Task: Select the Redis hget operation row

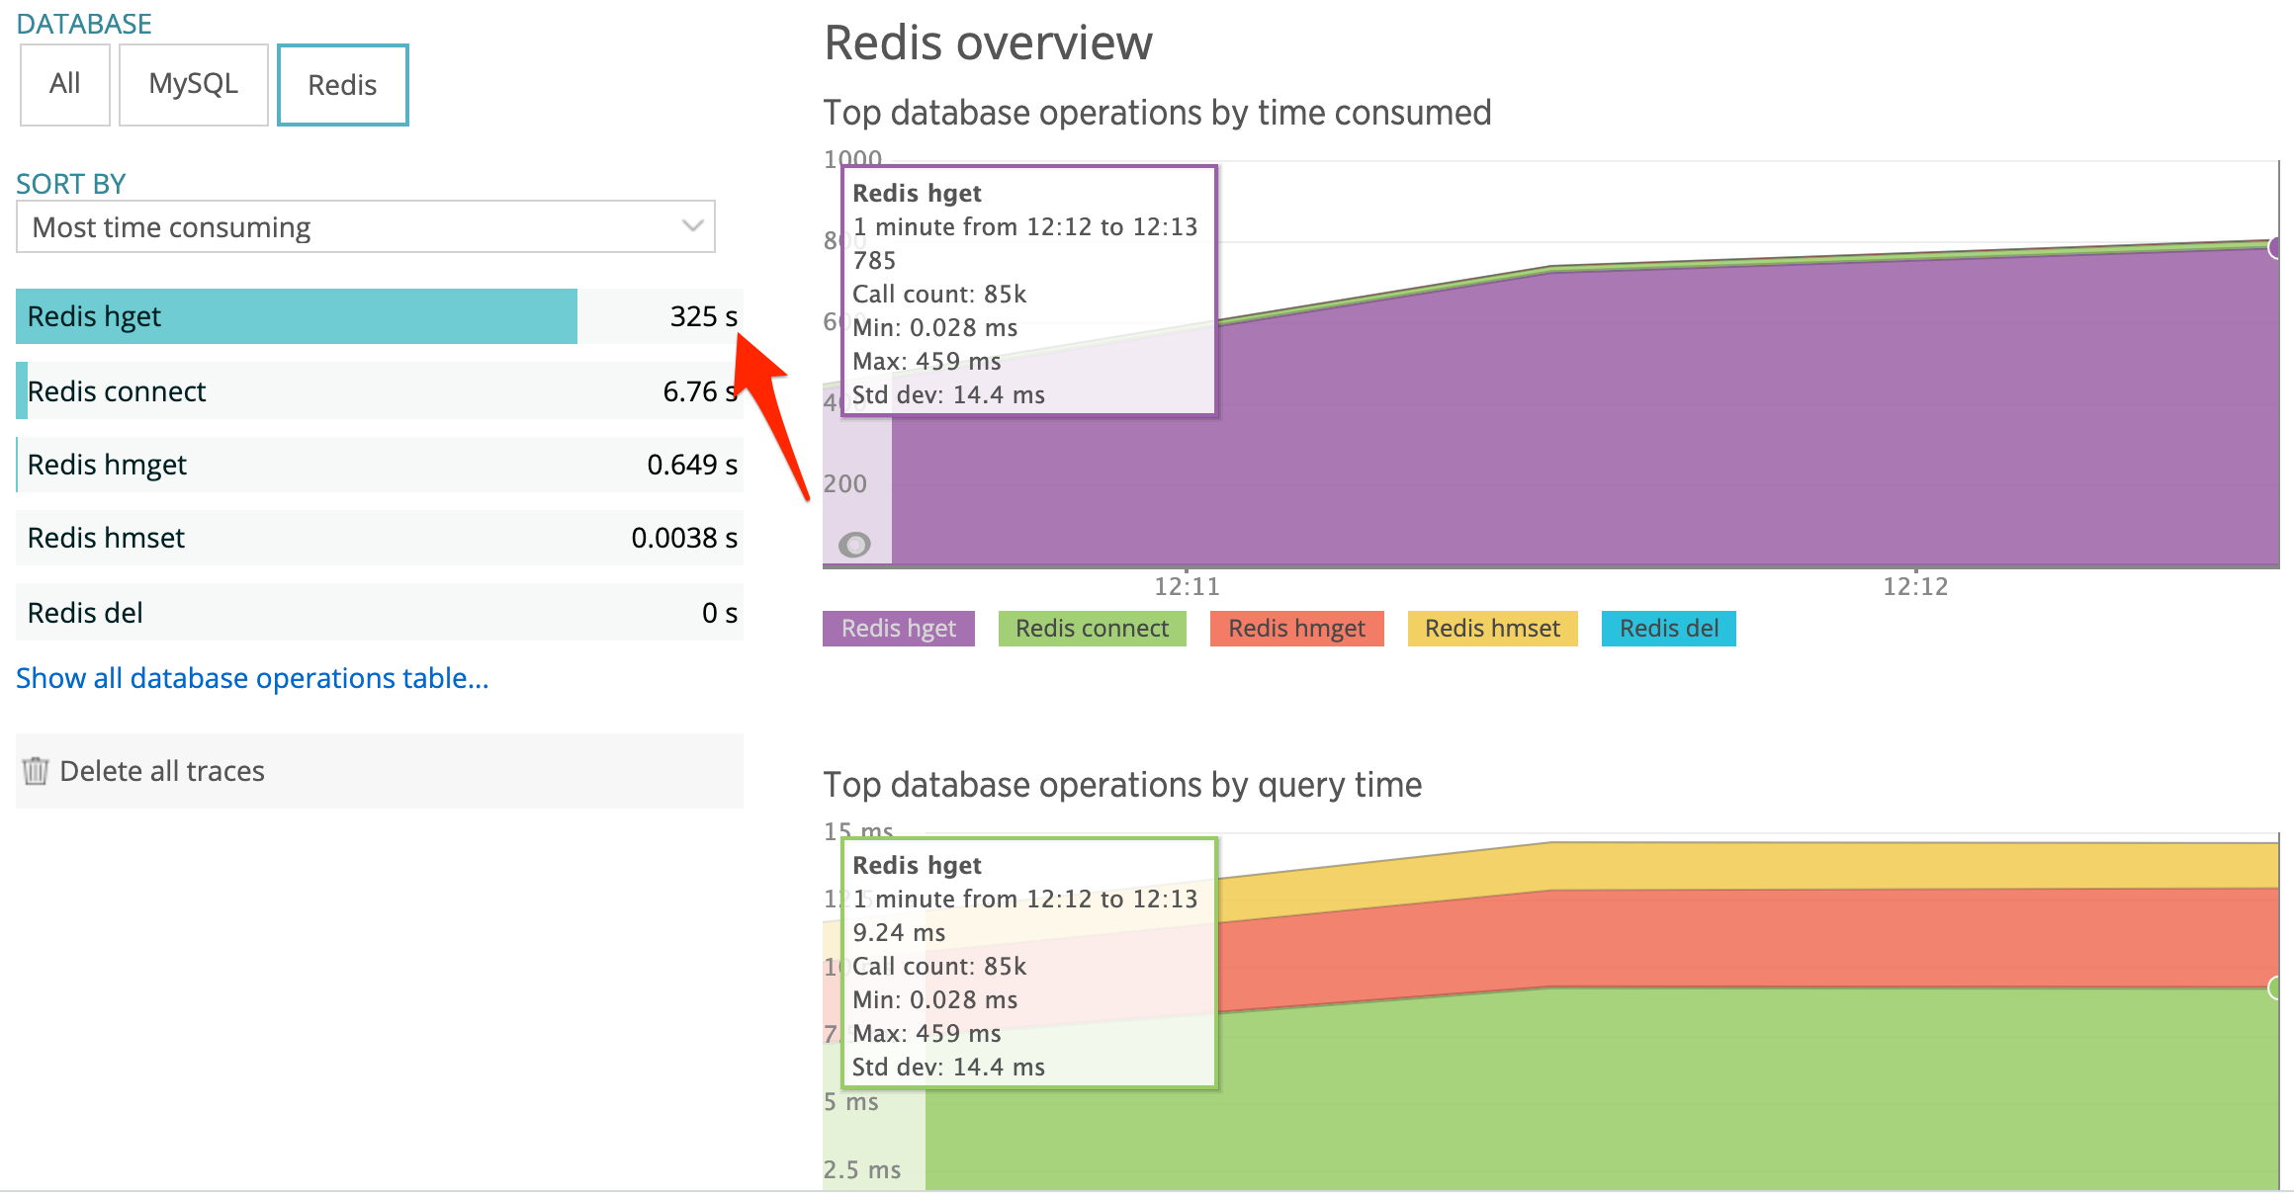Action: [x=380, y=316]
